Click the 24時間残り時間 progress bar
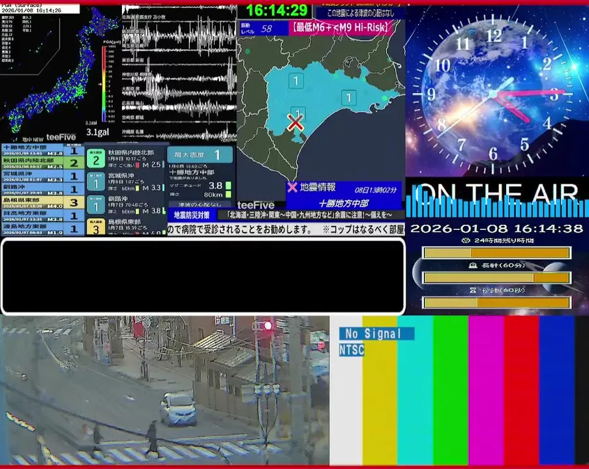 (497, 253)
